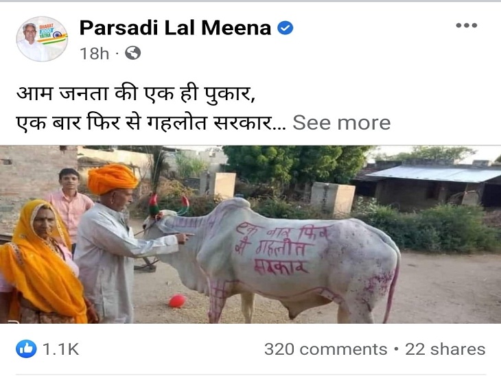
Task: View the 22 shares list
Action: pos(445,349)
